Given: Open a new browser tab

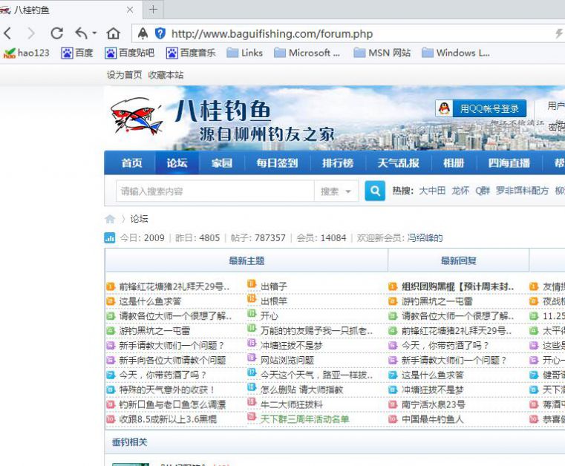Looking at the screenshot, I should point(153,9).
